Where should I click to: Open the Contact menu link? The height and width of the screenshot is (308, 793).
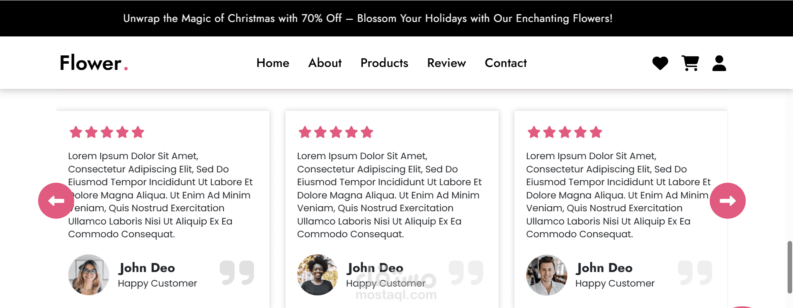coord(506,63)
